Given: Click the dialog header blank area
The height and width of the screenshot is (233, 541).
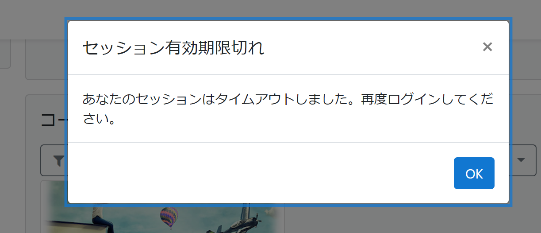Looking at the screenshot, I should (x=372, y=48).
